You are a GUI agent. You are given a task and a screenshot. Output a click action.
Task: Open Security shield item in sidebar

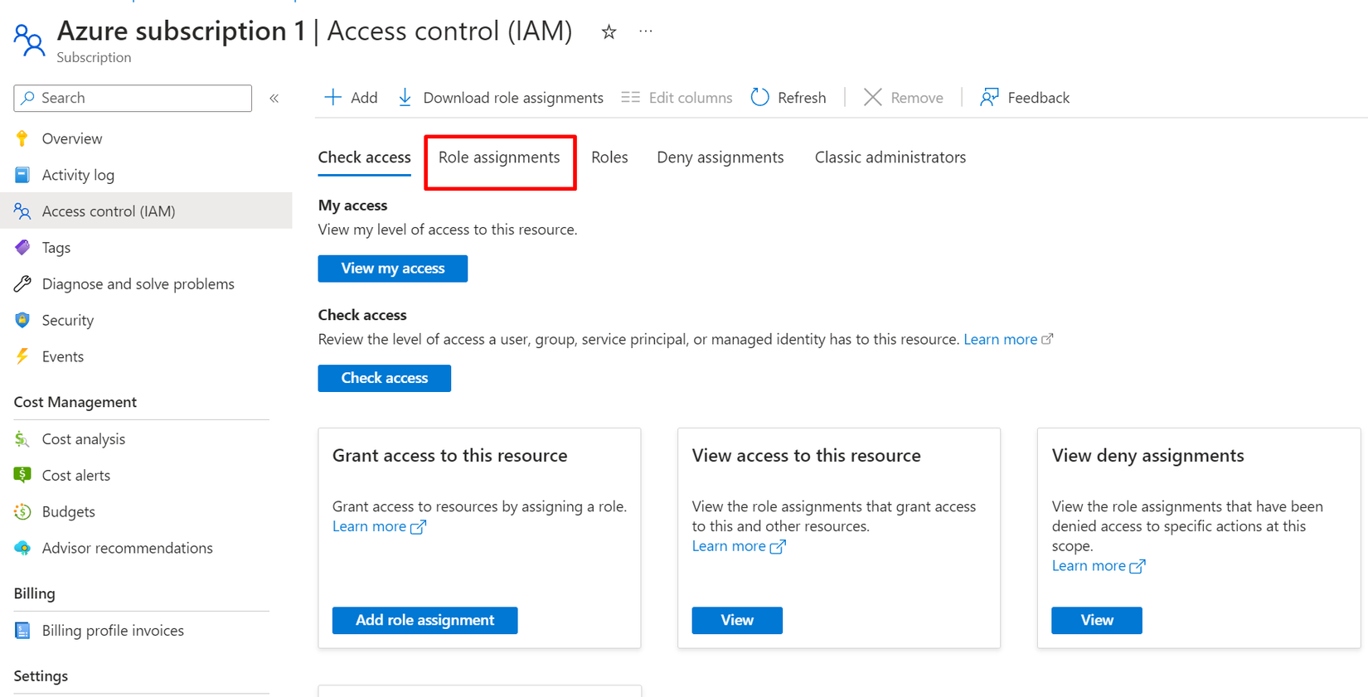(x=67, y=320)
